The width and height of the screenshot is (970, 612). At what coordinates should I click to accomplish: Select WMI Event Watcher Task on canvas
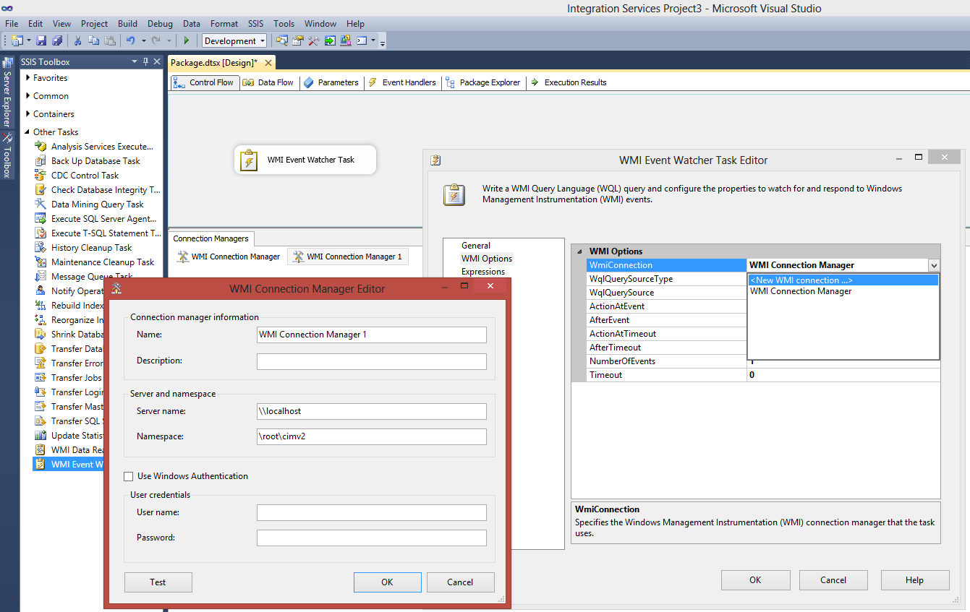305,160
